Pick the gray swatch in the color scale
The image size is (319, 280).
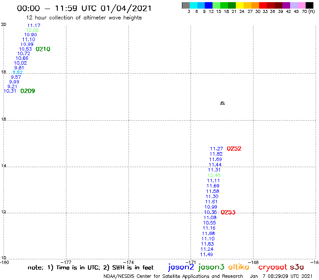[x=186, y=5]
